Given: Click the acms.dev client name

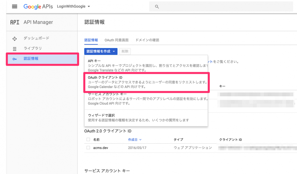Looking at the screenshot, I should point(100,148).
